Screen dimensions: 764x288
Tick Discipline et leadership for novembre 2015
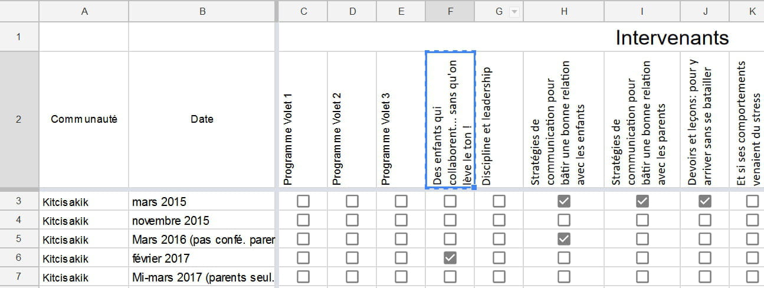[499, 220]
